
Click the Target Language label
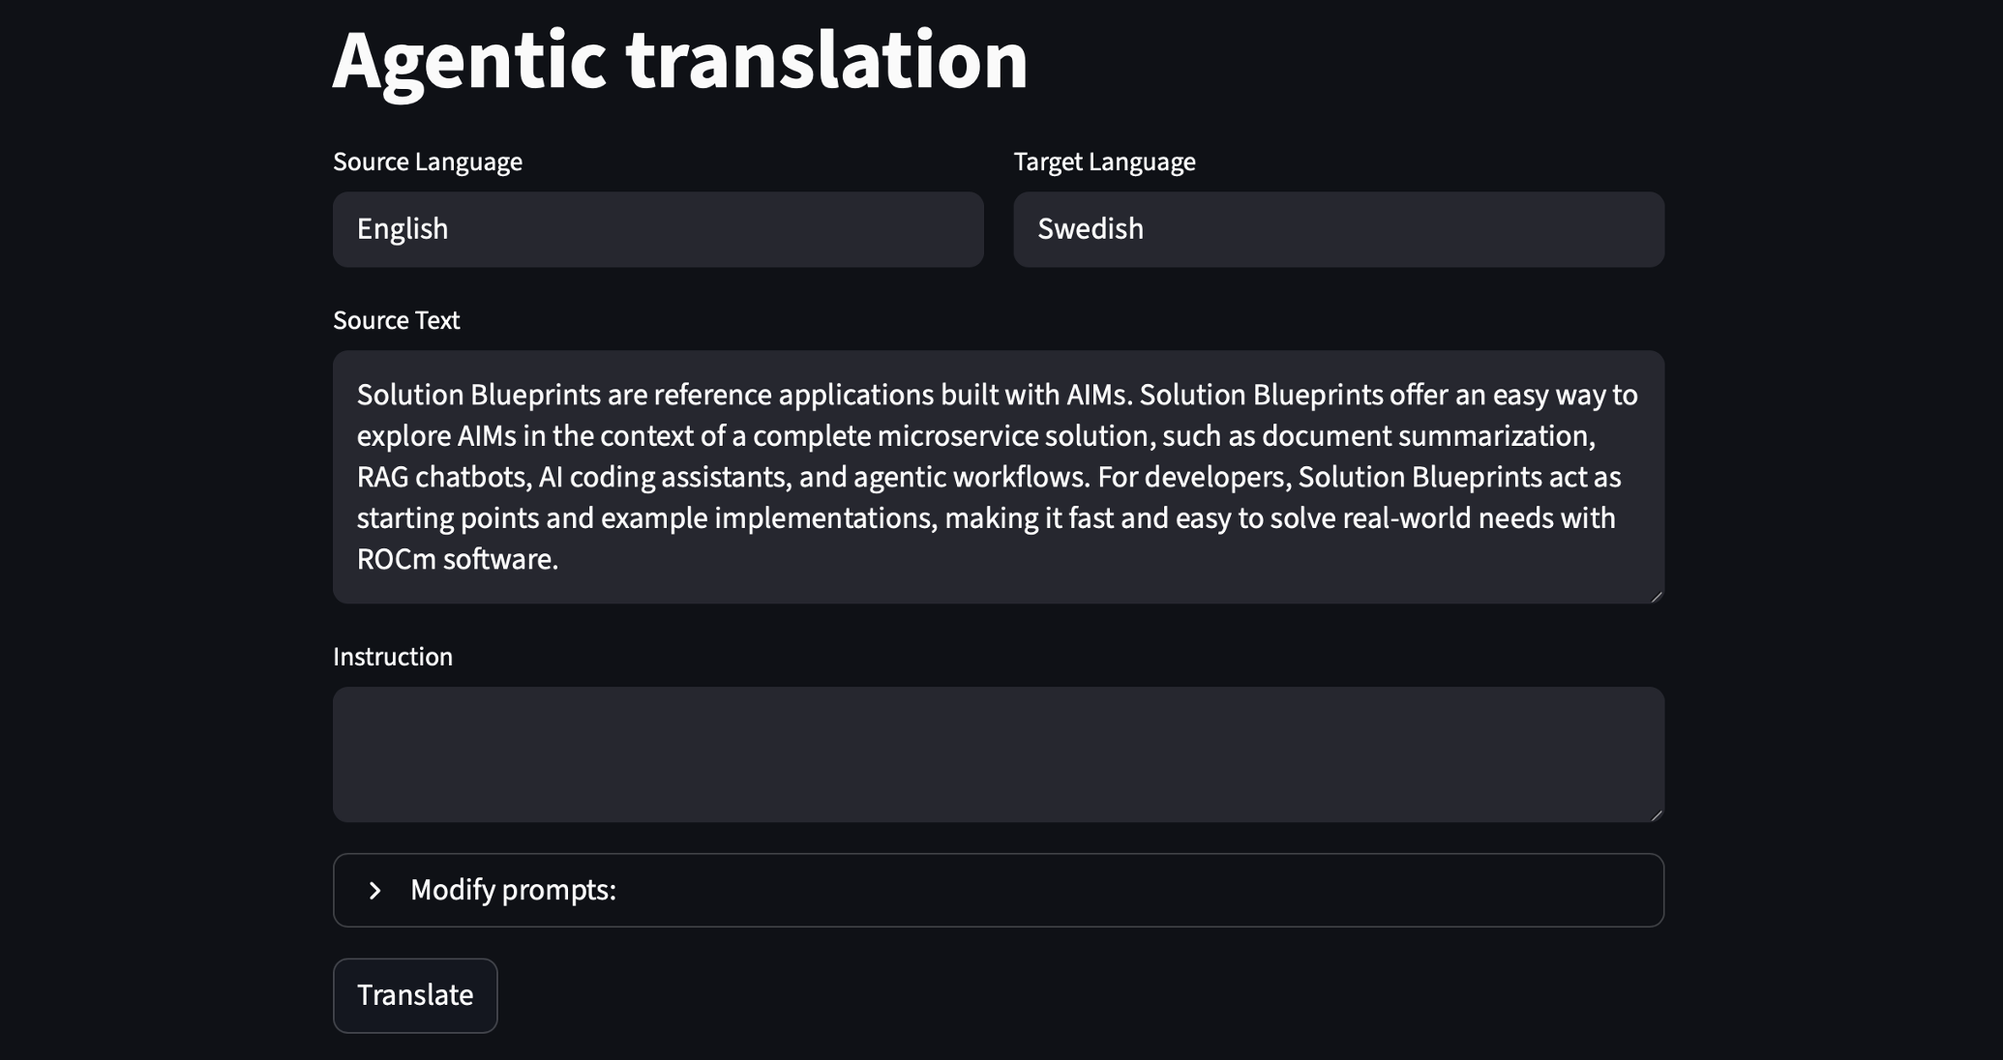pos(1104,162)
